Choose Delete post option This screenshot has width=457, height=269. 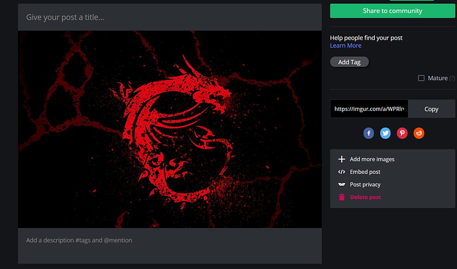[365, 197]
